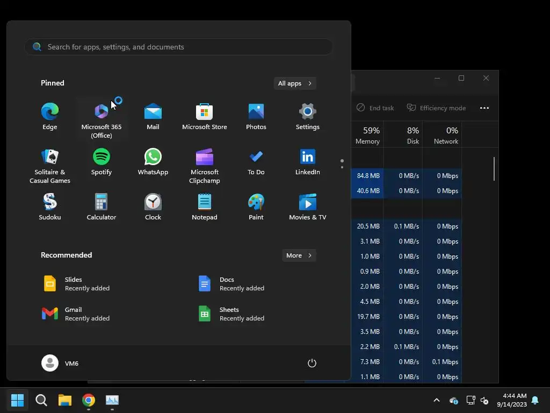The height and width of the screenshot is (413, 550).
Task: Open the Mail app
Action: tap(153, 117)
